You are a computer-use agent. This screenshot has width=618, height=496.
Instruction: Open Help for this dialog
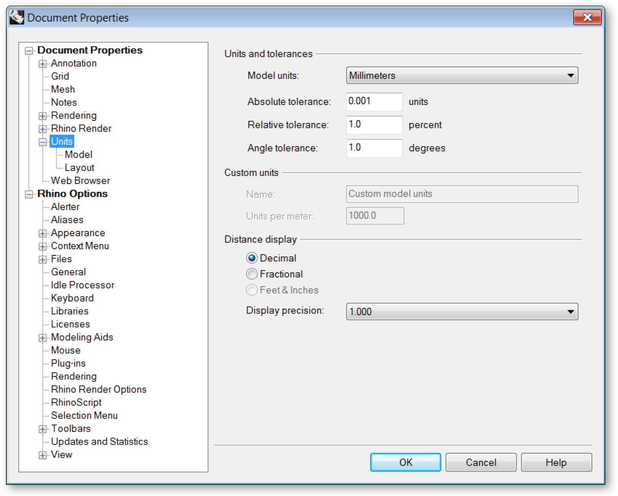click(556, 462)
